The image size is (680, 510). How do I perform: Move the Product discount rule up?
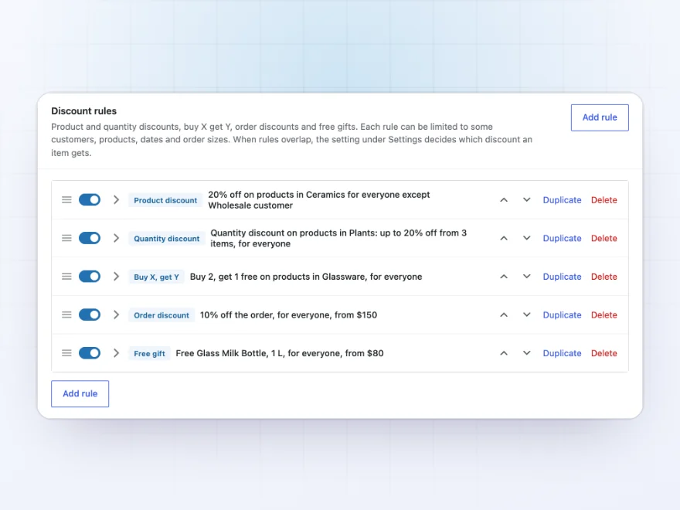pyautogui.click(x=504, y=200)
